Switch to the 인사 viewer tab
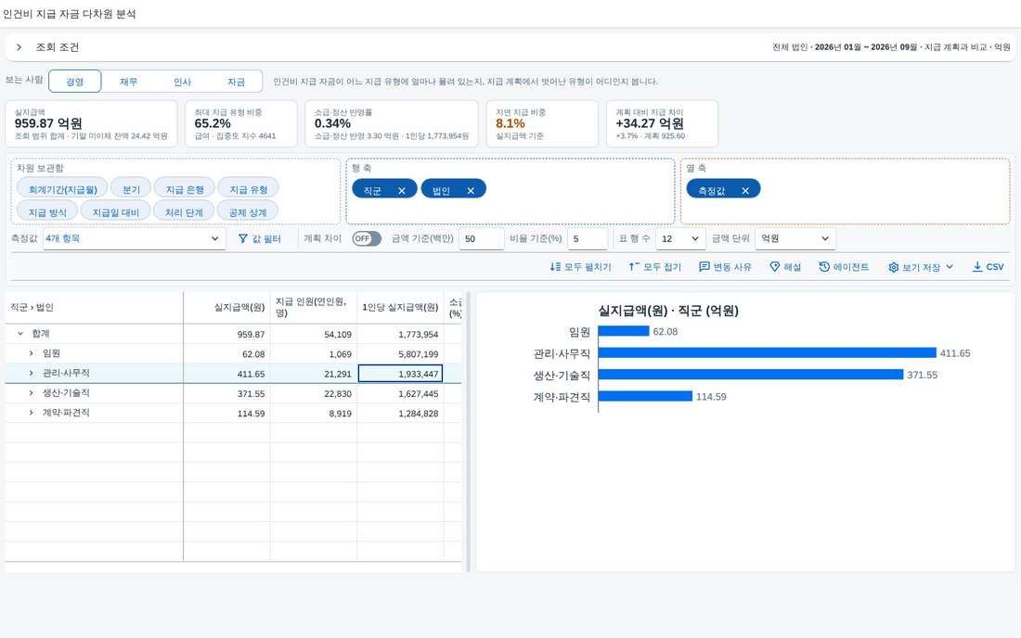 pyautogui.click(x=182, y=82)
